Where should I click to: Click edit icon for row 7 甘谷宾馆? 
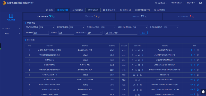pyautogui.click(x=194, y=80)
